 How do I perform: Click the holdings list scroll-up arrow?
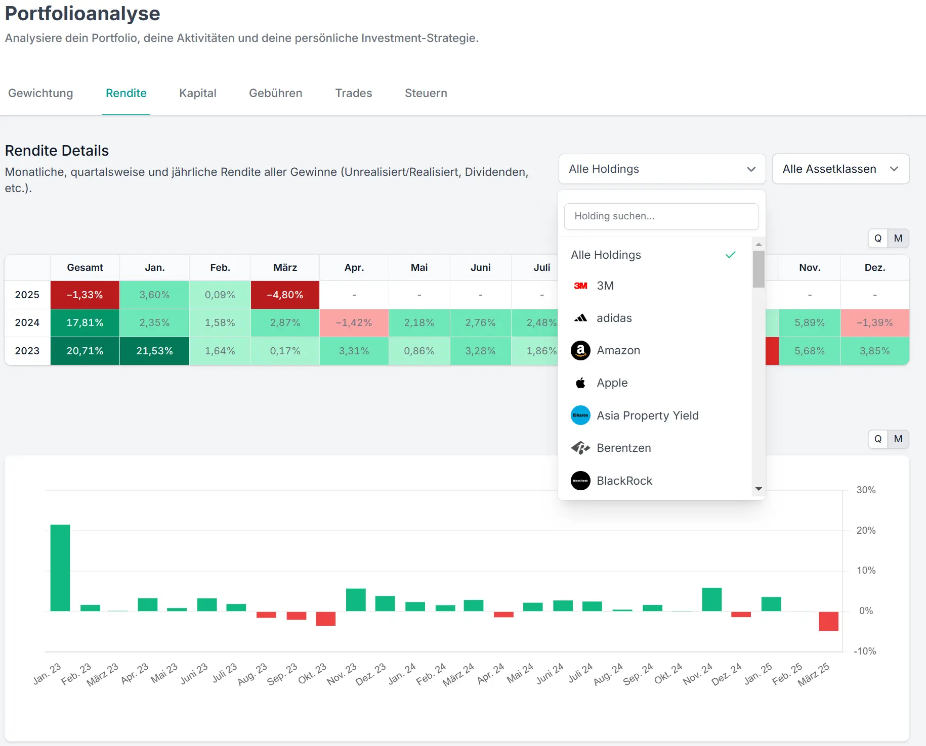click(x=759, y=245)
